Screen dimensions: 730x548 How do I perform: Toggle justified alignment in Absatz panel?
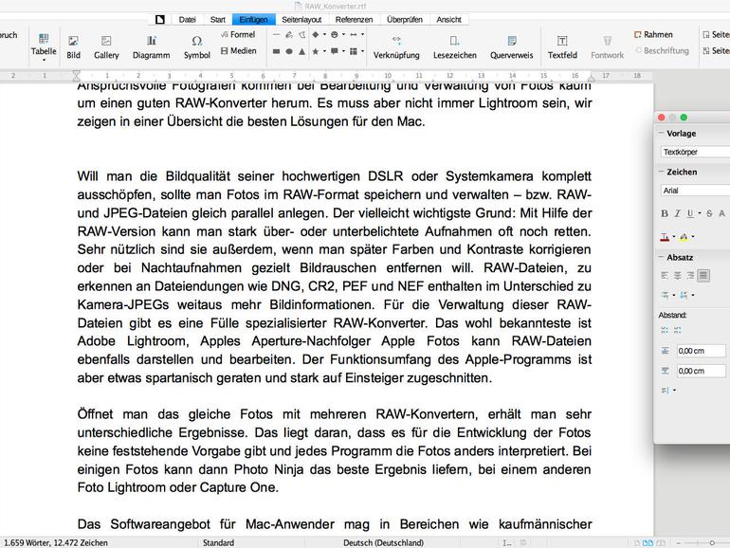coord(703,276)
